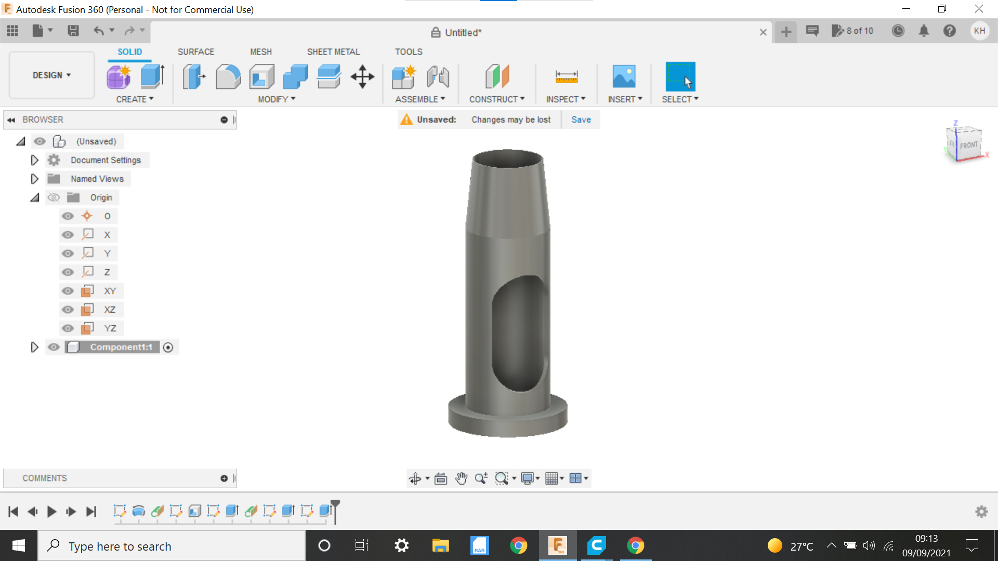Screen dimensions: 998x561
Task: Open the Construct menu
Action: click(x=496, y=99)
